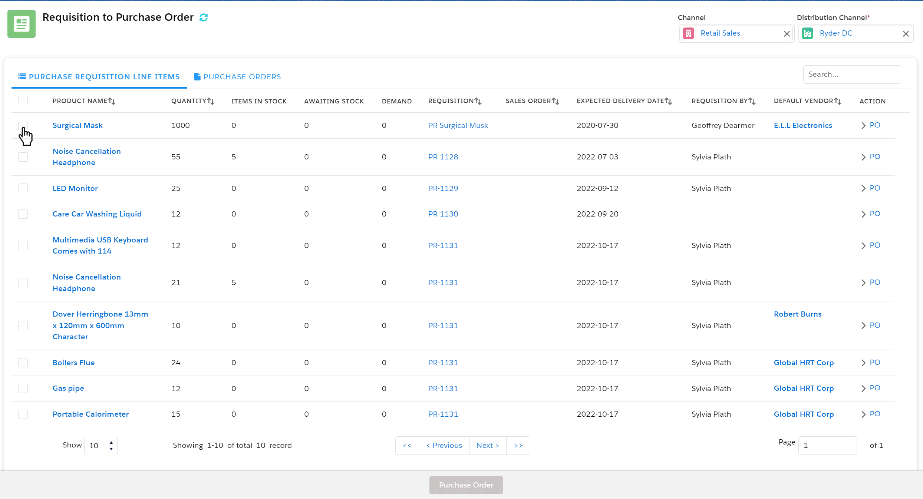The image size is (923, 499).
Task: Sort by Requisition column arrows
Action: pos(478,101)
